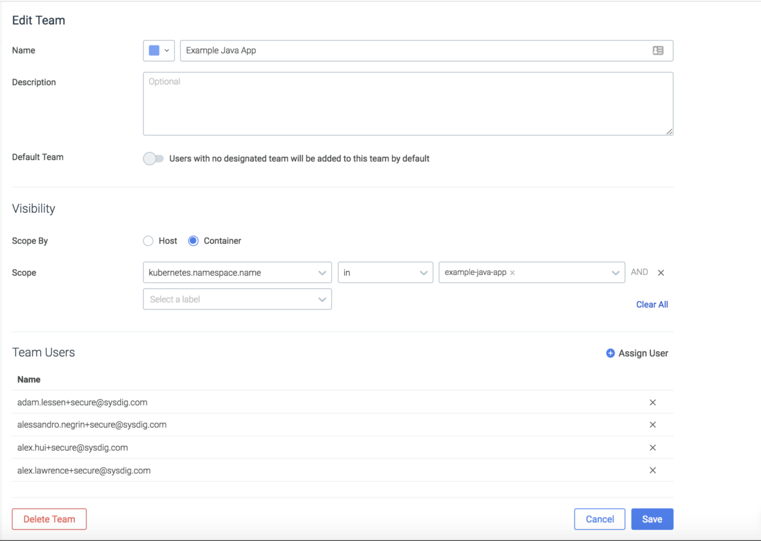Delete the scope row next to AND
This screenshot has height=541, width=761.
(661, 272)
